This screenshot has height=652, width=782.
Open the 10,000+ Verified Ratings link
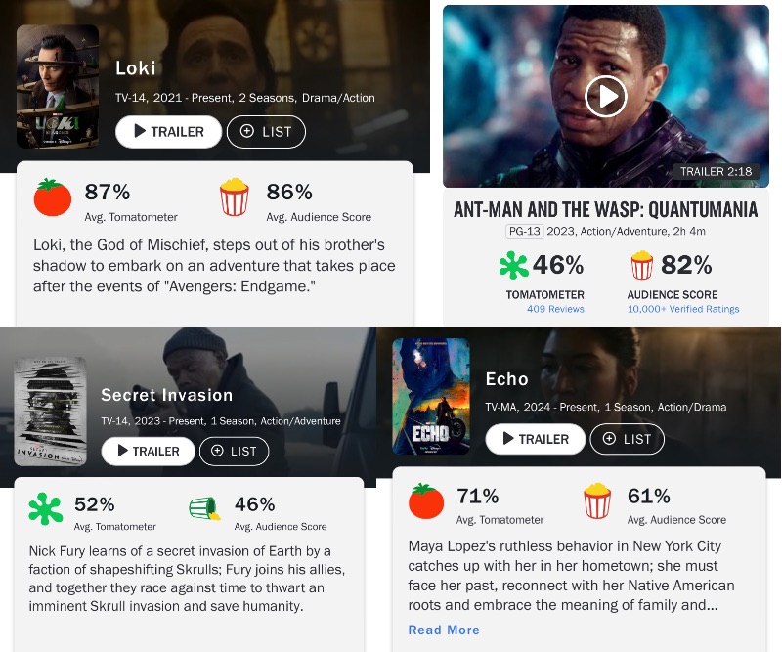point(683,309)
